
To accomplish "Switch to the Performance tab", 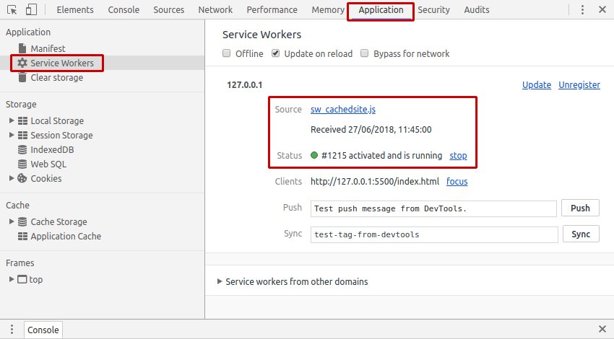I will click(272, 10).
